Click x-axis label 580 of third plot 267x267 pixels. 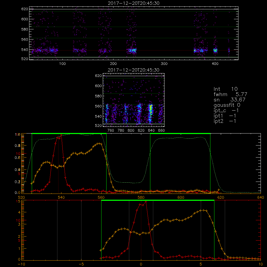(x=141, y=198)
